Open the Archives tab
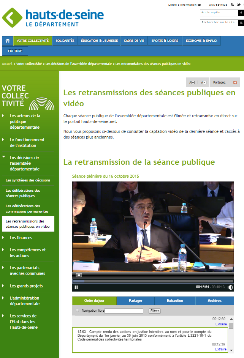This screenshot has width=244, height=358. 214,301
